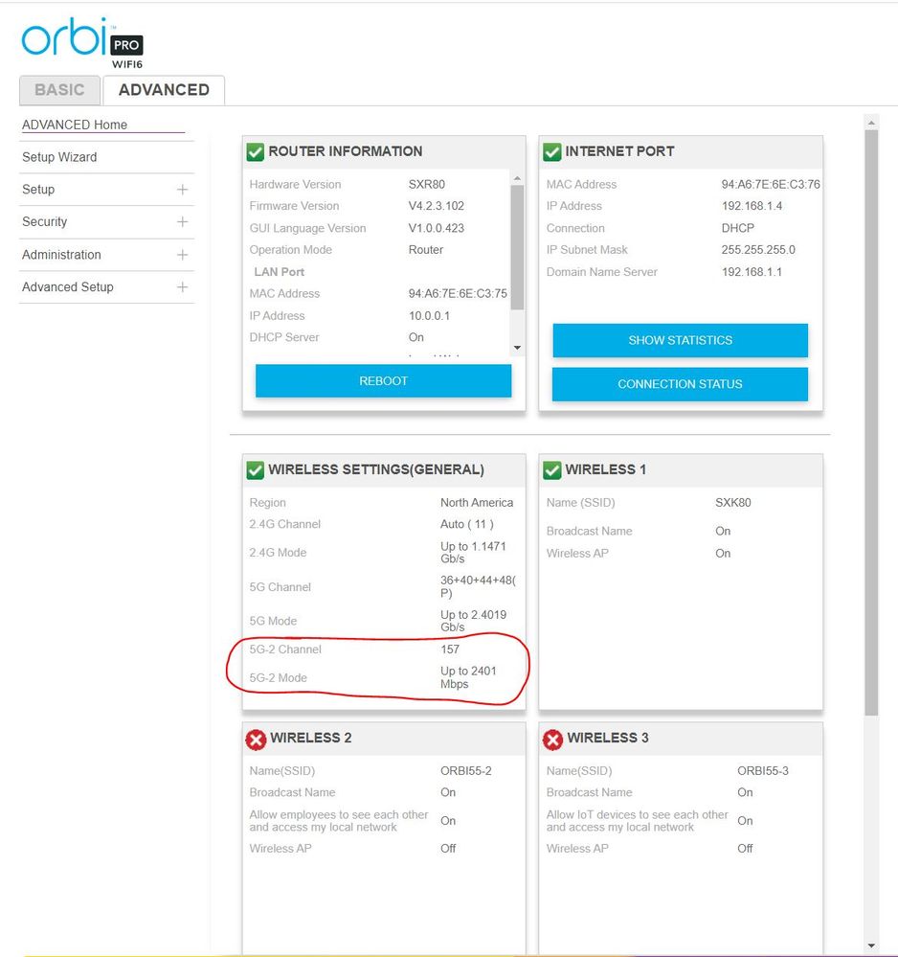This screenshot has width=898, height=957.
Task: Click LAN MAC address 94:A6:7E:6E:C3:75
Action: pos(458,293)
